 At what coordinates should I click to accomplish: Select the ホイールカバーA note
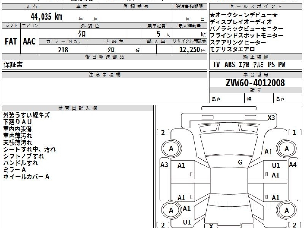(26, 177)
